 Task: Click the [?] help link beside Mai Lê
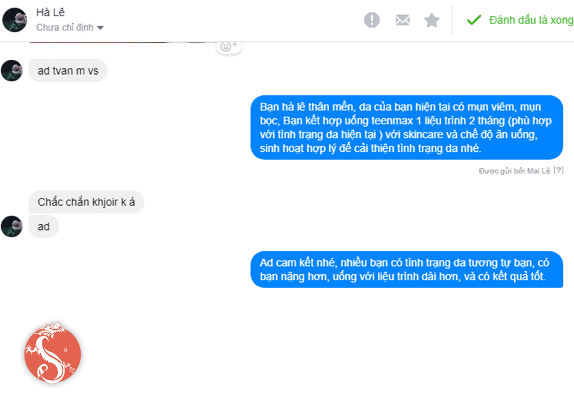click(558, 170)
